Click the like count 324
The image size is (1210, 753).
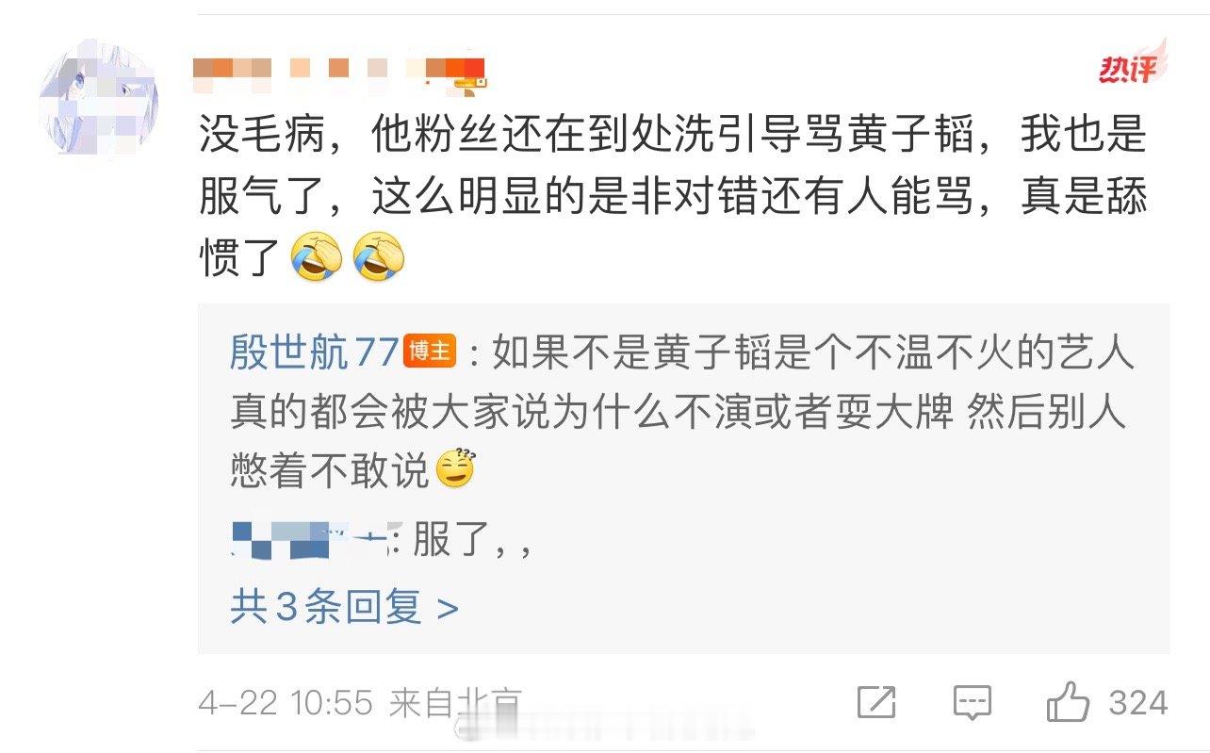click(x=1137, y=703)
